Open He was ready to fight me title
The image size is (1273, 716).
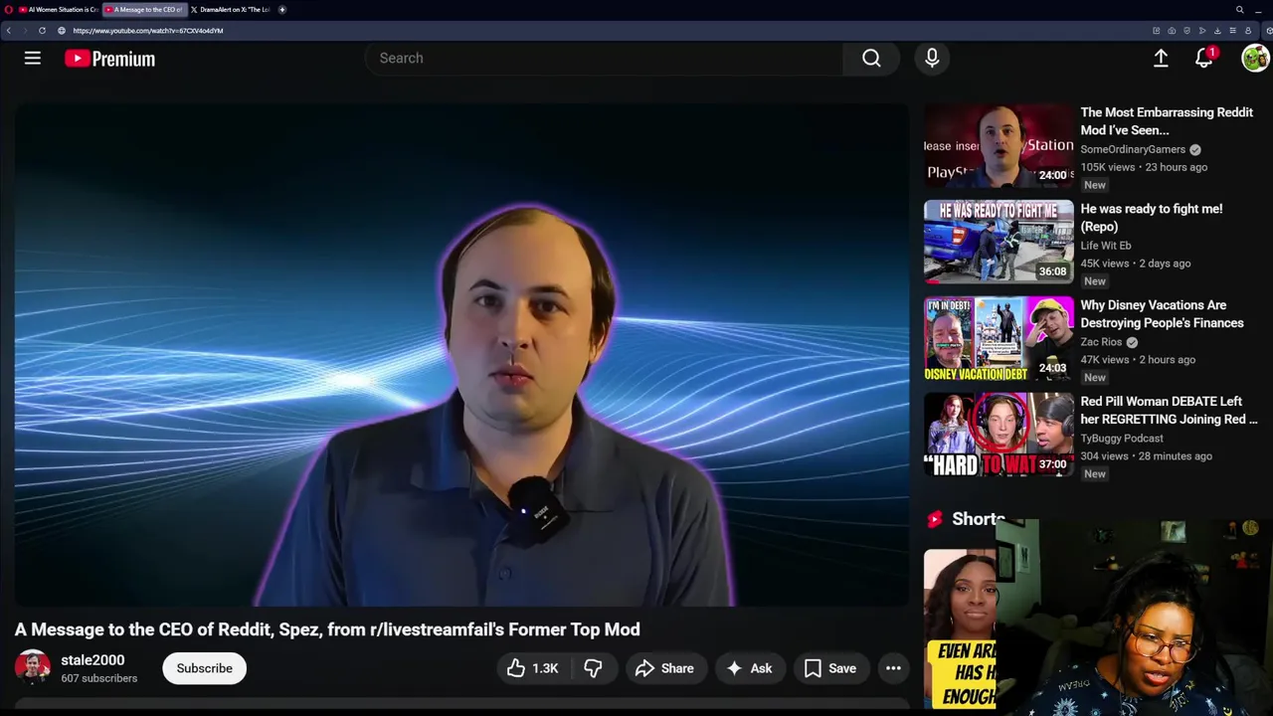pyautogui.click(x=1152, y=218)
